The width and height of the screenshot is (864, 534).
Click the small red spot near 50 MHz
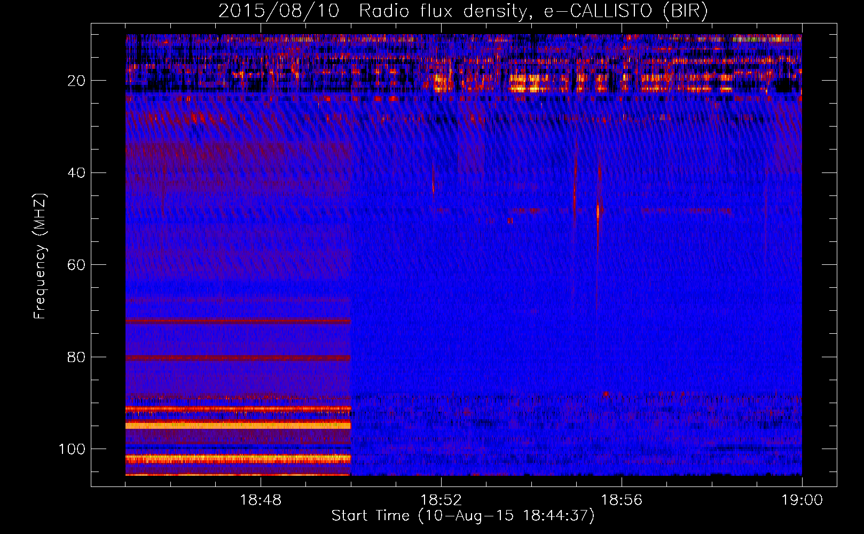click(x=509, y=221)
